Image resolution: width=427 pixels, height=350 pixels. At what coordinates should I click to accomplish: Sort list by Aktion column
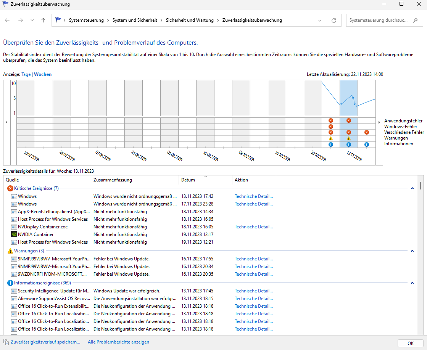[254, 180]
